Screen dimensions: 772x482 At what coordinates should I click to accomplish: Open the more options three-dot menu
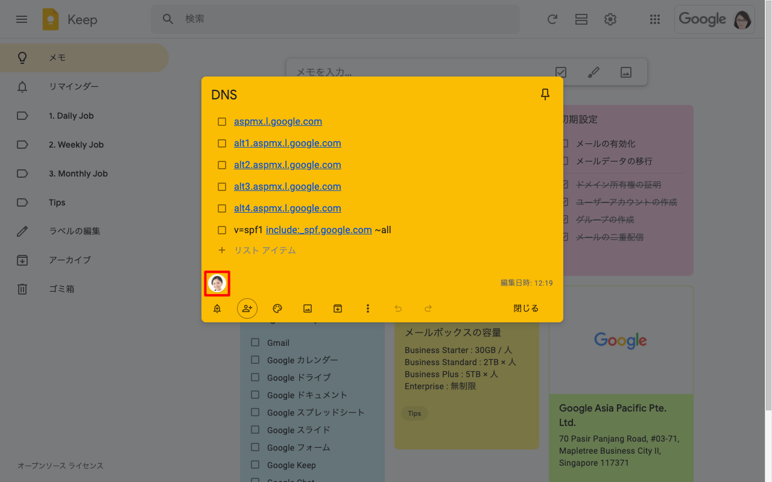click(368, 308)
